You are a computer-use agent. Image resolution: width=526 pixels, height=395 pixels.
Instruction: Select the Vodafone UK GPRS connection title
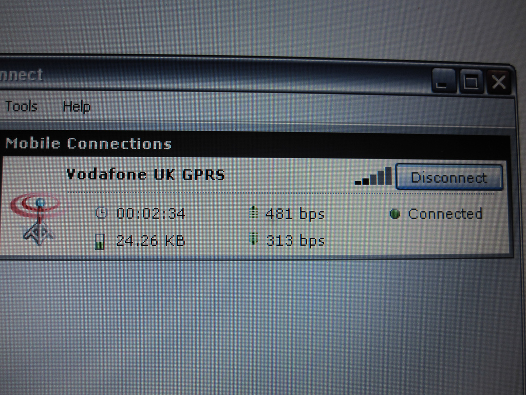[x=145, y=175]
